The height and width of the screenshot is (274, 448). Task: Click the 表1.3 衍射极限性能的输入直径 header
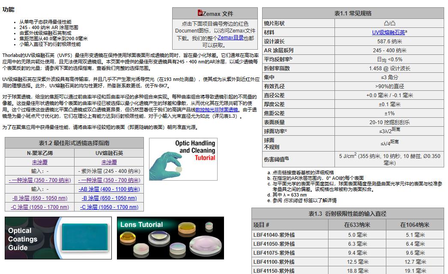tap(347, 214)
